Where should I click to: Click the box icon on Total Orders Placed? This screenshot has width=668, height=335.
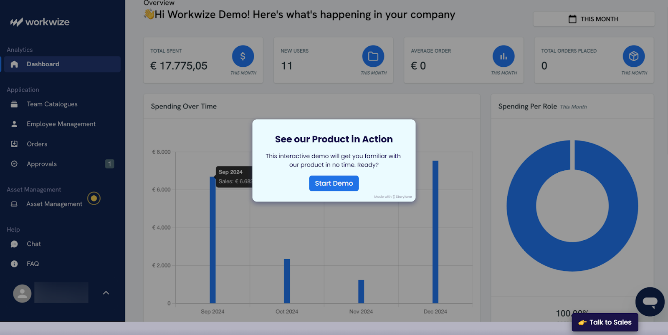(633, 56)
